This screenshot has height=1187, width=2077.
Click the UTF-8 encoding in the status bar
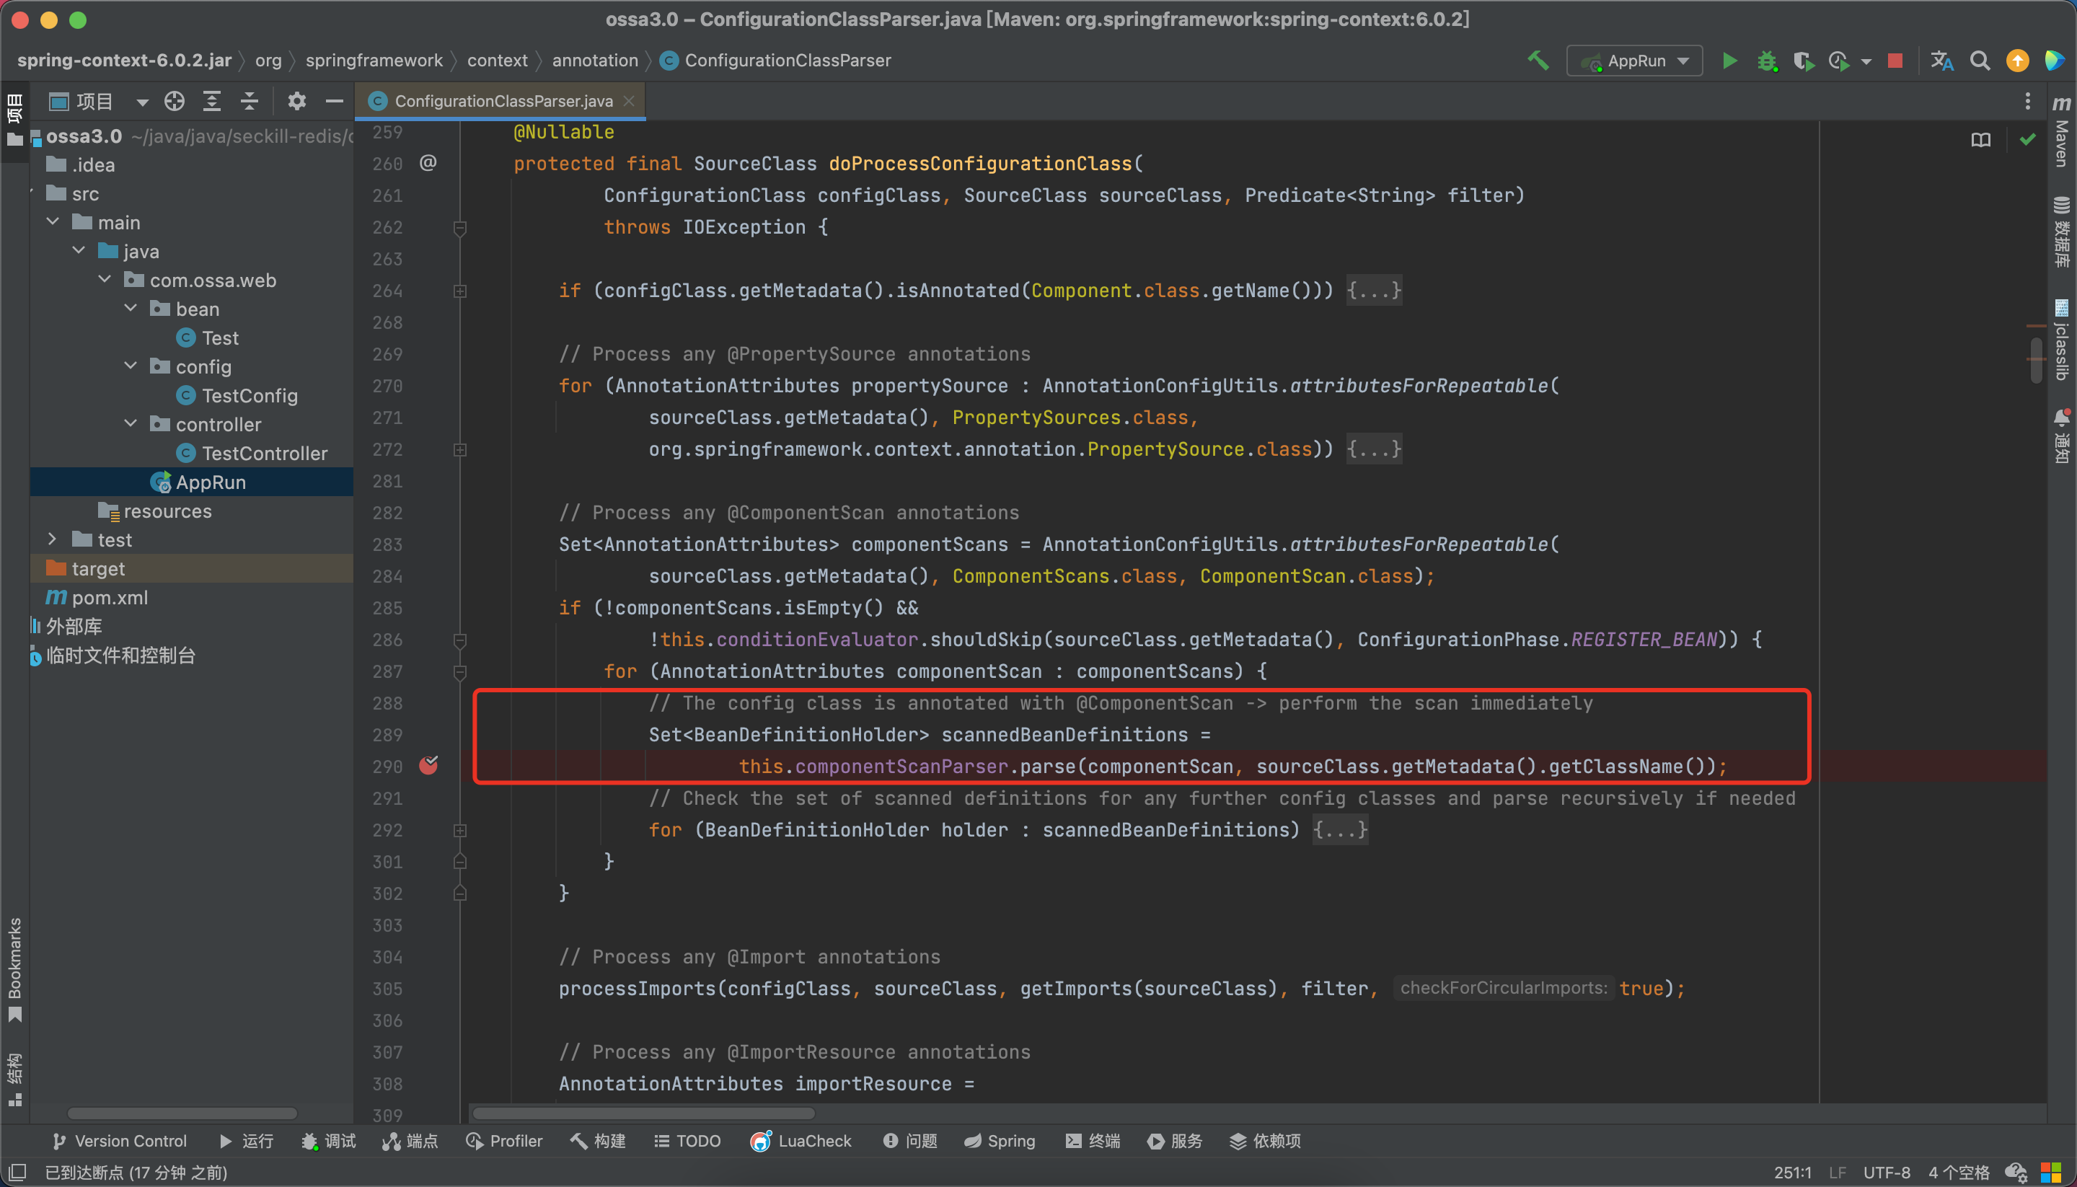[x=1887, y=1173]
